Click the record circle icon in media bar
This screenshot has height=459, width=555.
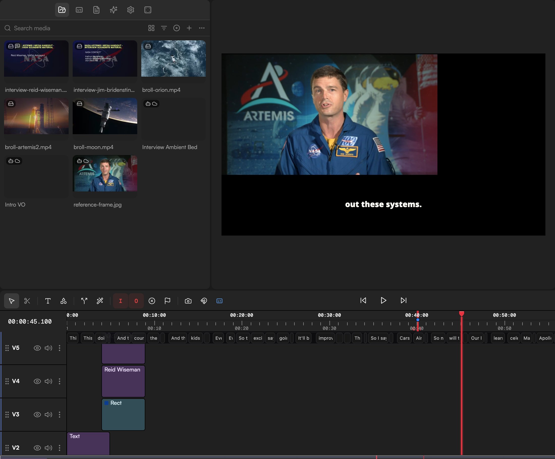click(x=177, y=28)
